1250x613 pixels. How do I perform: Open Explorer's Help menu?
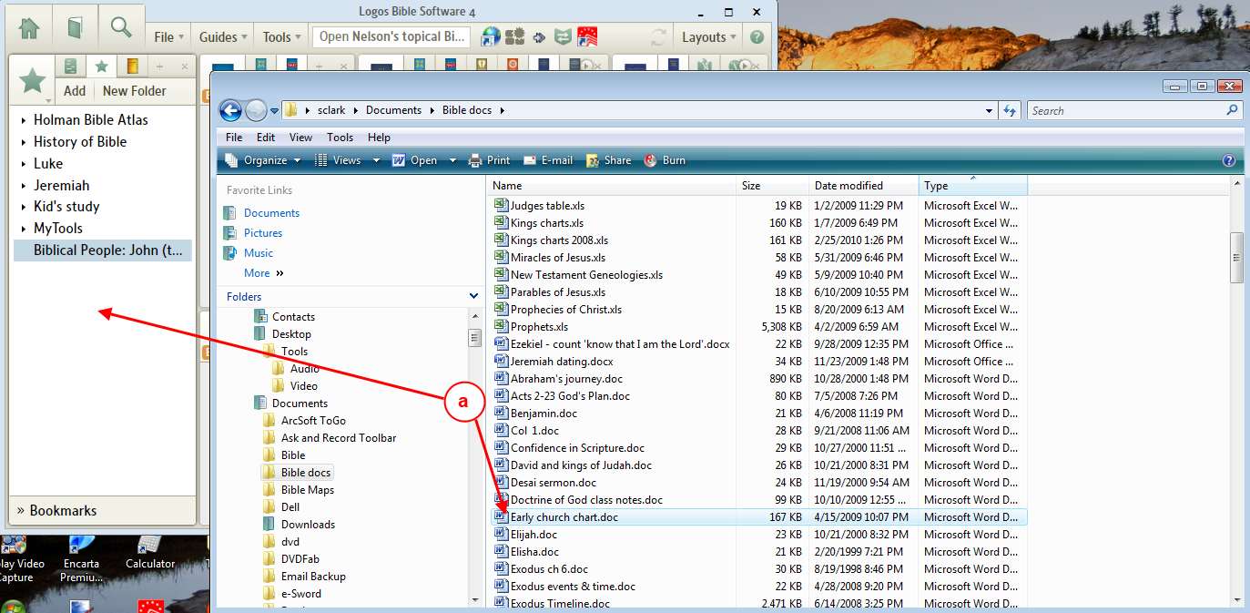pos(379,138)
